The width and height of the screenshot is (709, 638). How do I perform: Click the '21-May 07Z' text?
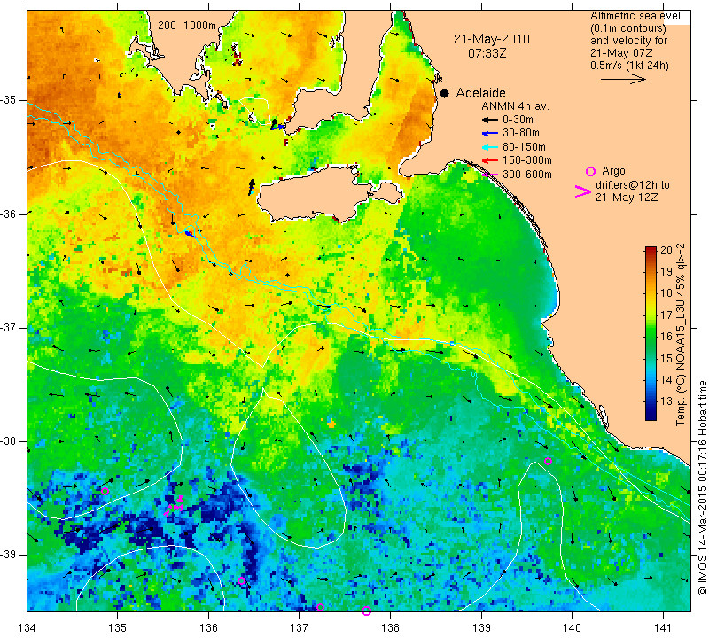coord(620,53)
